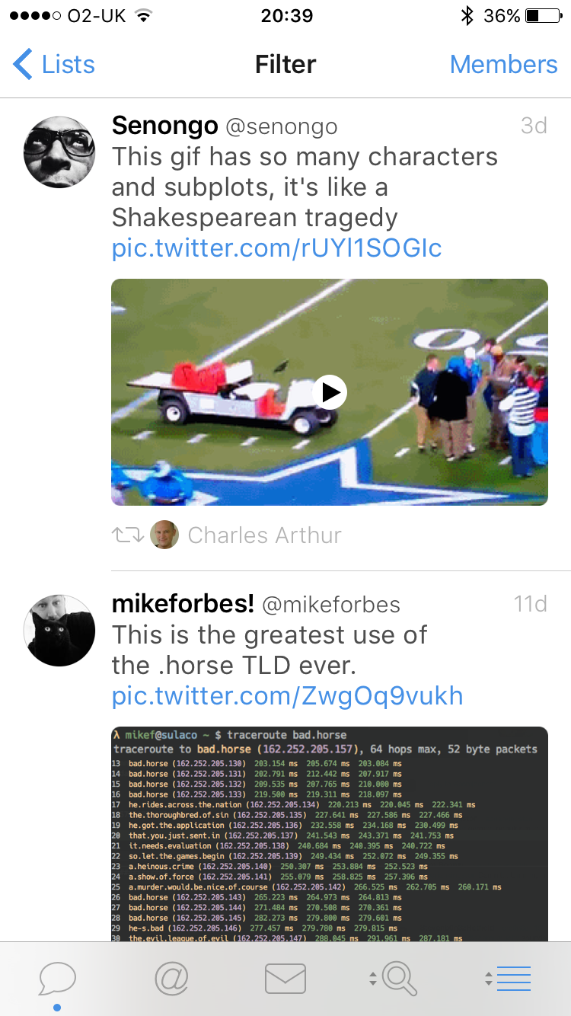View the traceroute bad.horse screenshot
This screenshot has height=1016, width=571.
coord(330,834)
